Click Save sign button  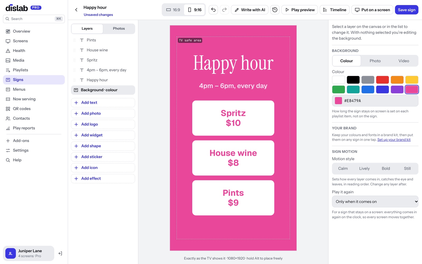click(x=406, y=10)
